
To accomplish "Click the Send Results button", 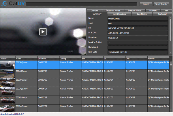I will point(161,4).
